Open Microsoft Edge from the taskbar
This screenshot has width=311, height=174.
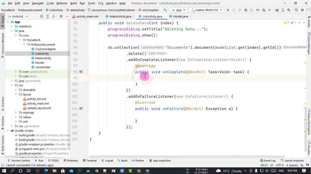click(x=46, y=171)
